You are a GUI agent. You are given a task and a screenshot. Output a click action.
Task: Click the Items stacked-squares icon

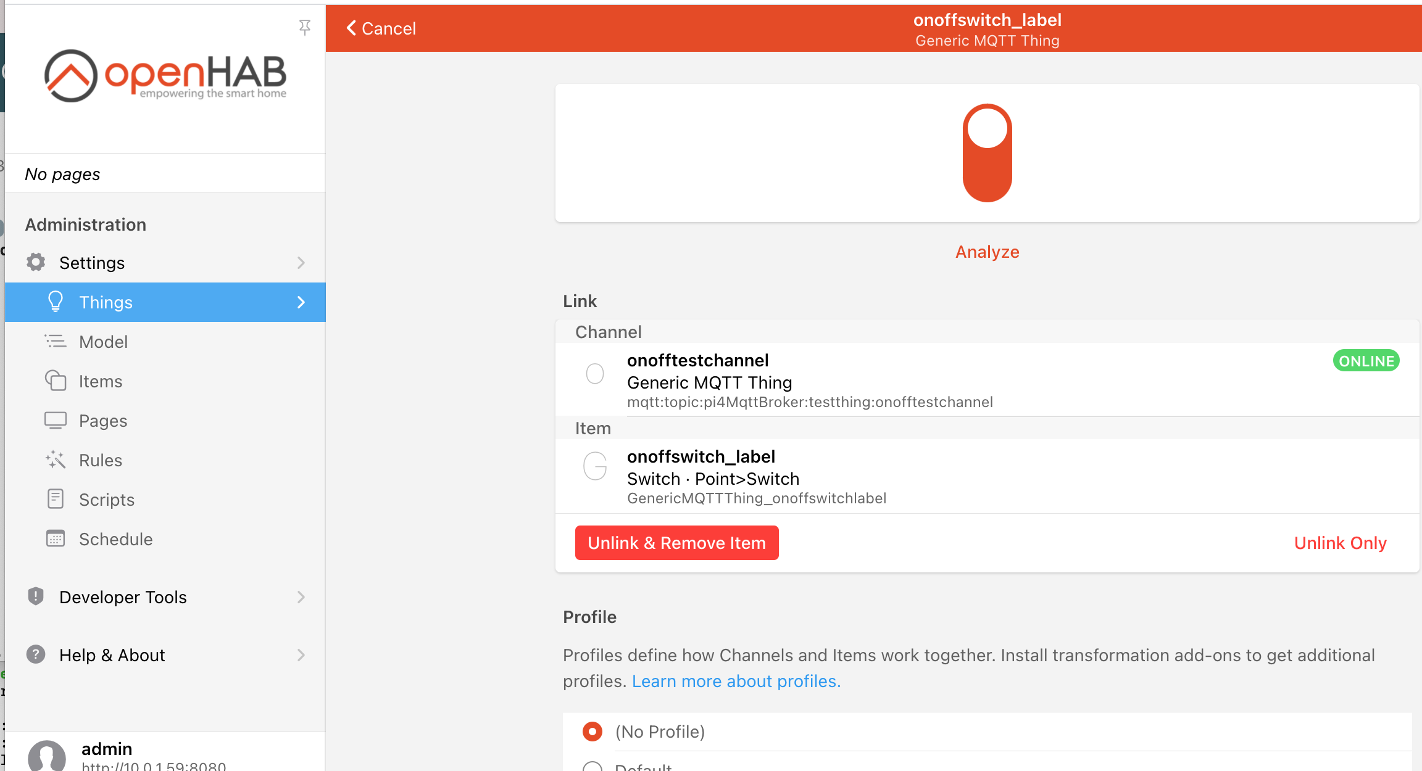coord(56,381)
